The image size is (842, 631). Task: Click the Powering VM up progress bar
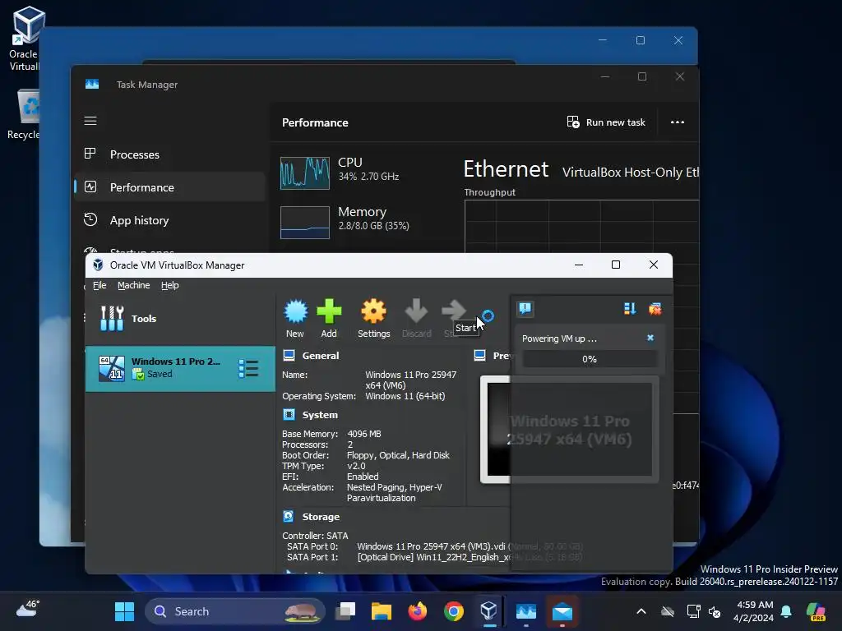coord(590,359)
